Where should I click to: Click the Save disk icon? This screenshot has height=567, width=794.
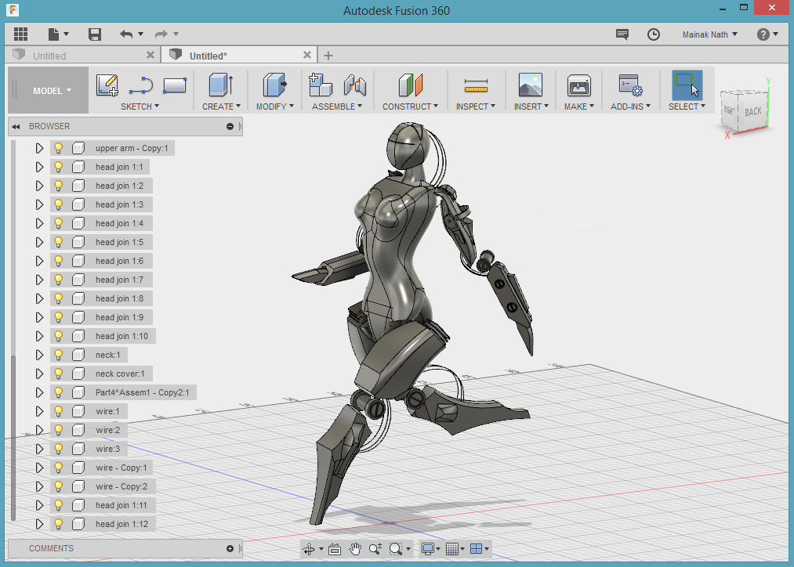click(x=95, y=34)
